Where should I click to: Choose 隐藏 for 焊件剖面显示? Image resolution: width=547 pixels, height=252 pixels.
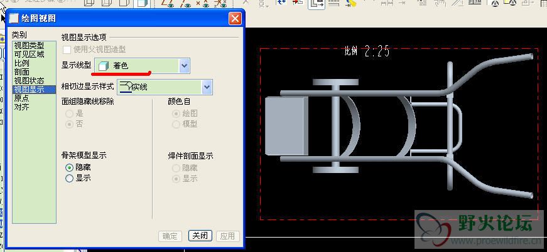[x=176, y=168]
